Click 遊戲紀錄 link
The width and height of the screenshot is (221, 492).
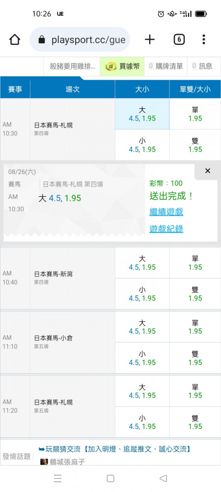166,229
